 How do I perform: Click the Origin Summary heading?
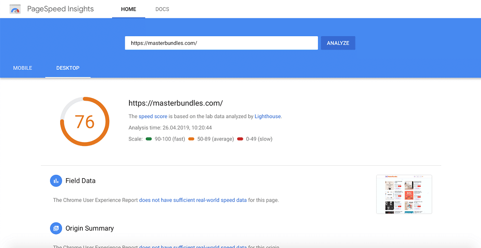pyautogui.click(x=89, y=228)
